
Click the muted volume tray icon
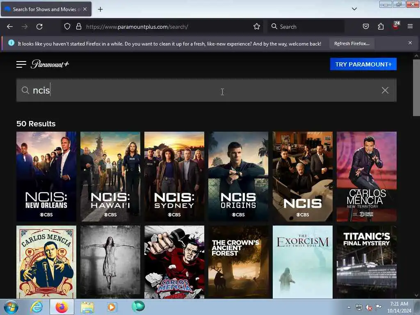pos(369,308)
